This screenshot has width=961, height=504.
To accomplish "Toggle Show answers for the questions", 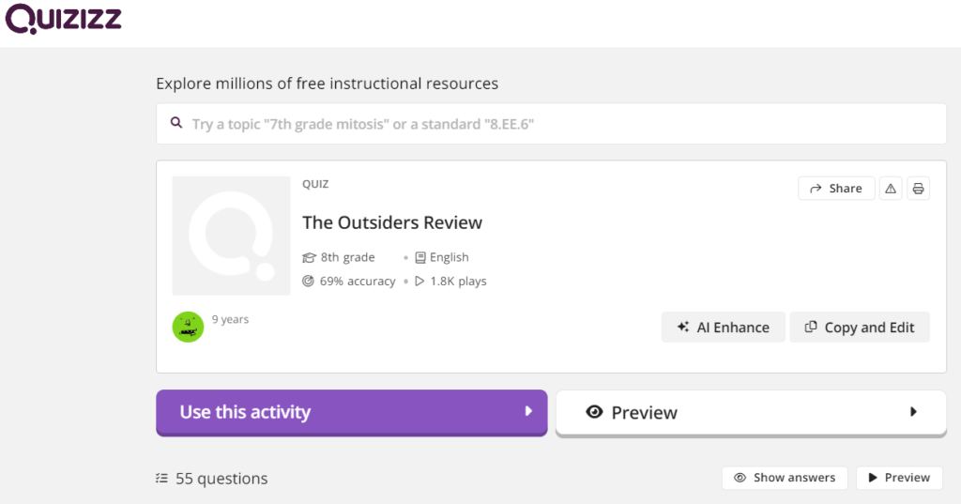I will click(784, 478).
